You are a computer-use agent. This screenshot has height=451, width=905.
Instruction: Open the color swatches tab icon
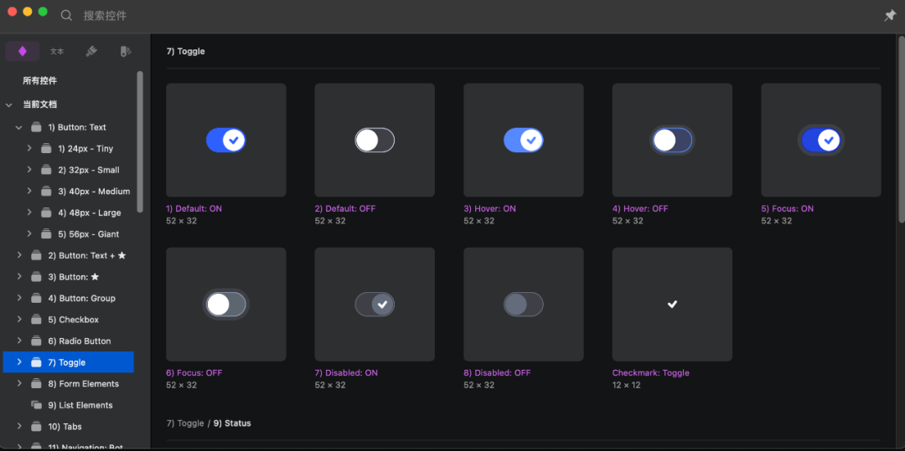[125, 51]
